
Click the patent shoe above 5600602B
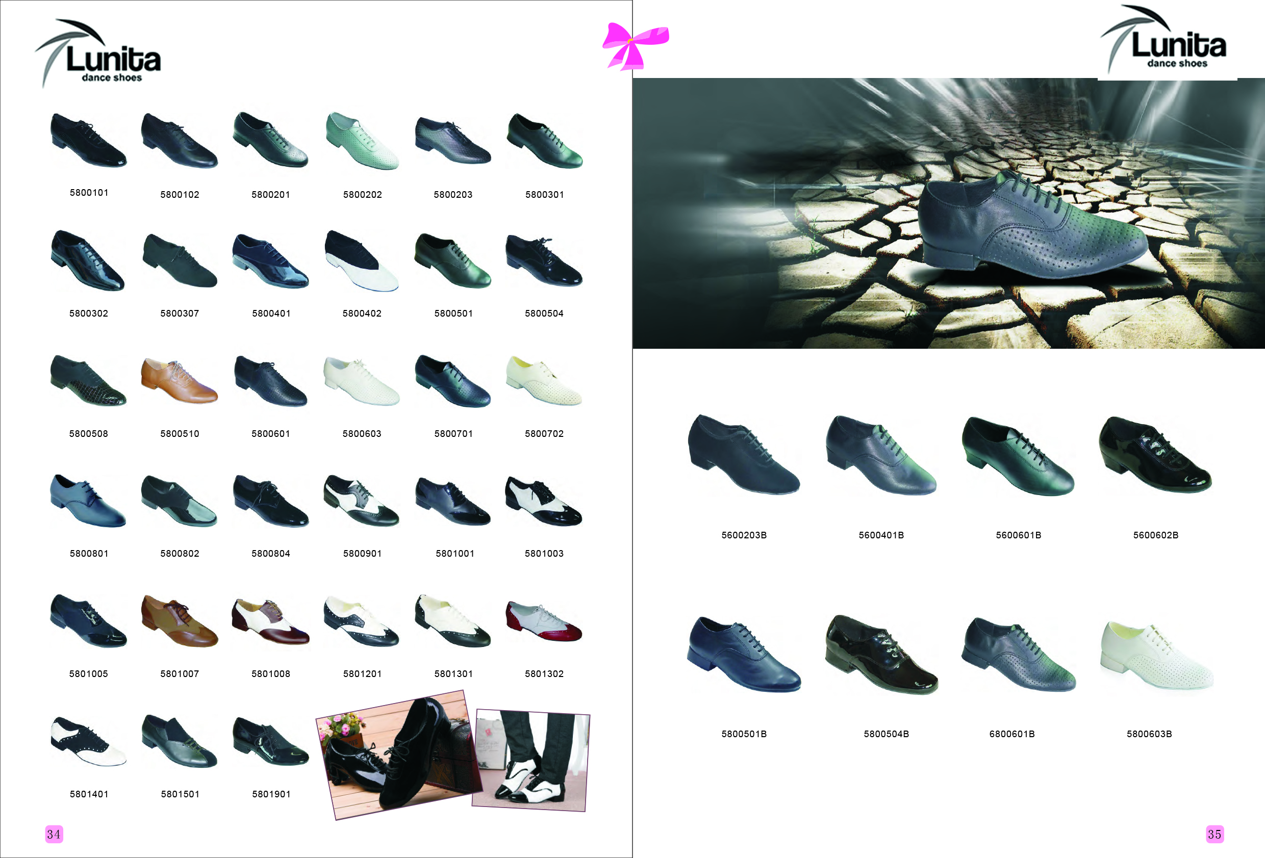coord(1155,454)
